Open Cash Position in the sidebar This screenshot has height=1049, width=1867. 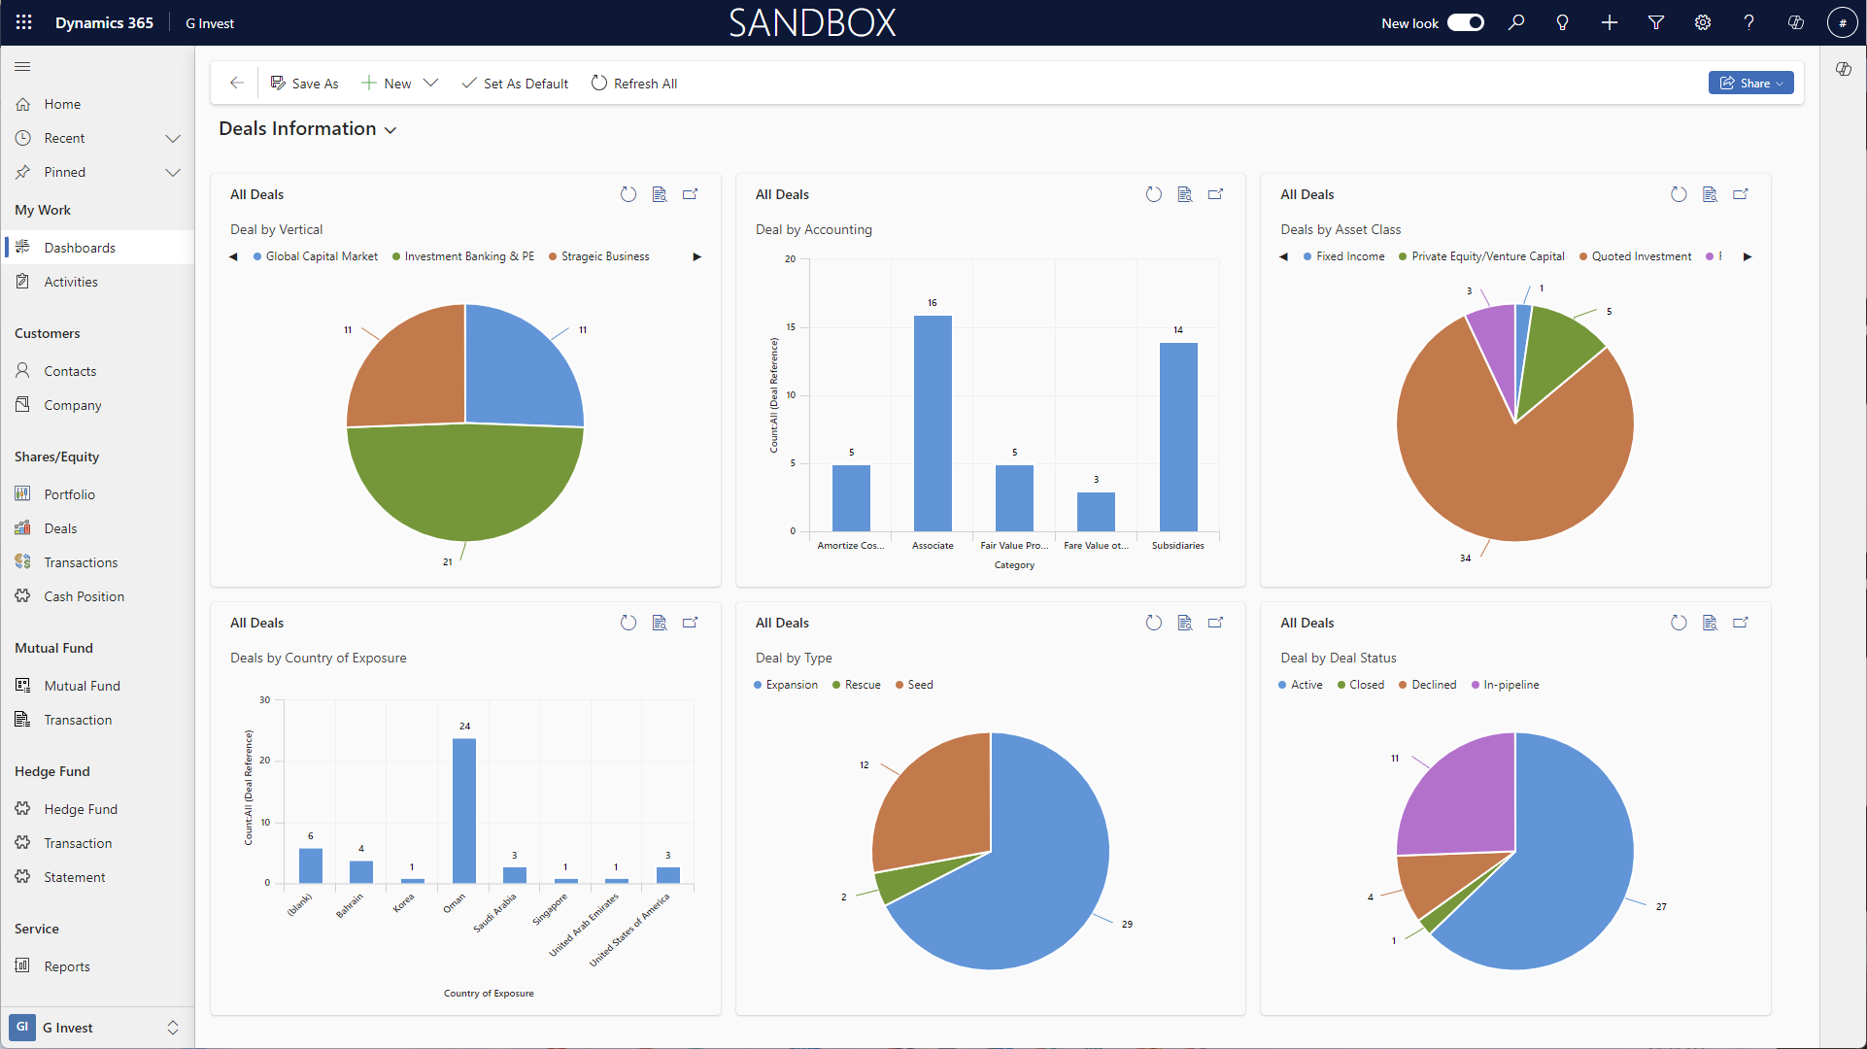click(84, 596)
